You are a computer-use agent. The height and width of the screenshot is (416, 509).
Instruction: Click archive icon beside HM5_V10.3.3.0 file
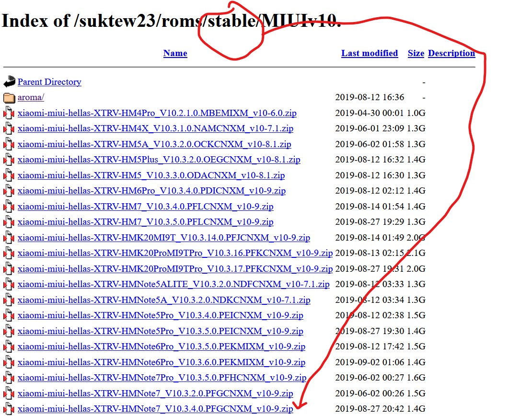(9, 175)
